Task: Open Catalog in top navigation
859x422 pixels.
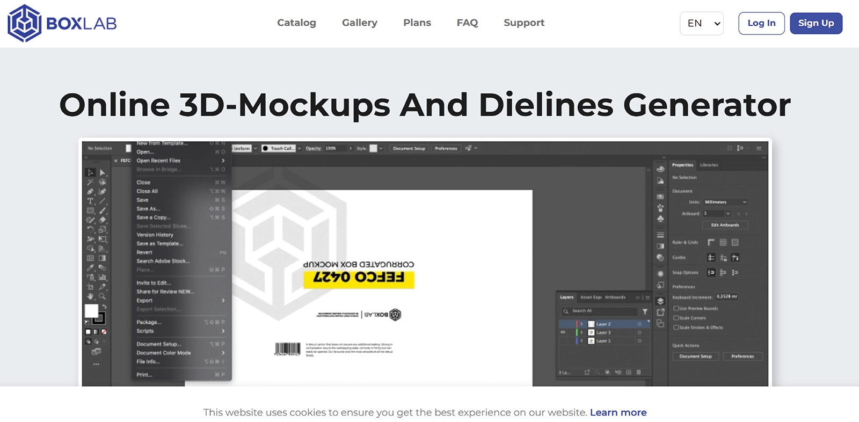Action: pyautogui.click(x=296, y=23)
